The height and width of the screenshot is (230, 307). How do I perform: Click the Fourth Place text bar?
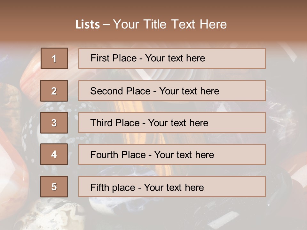[172, 154]
